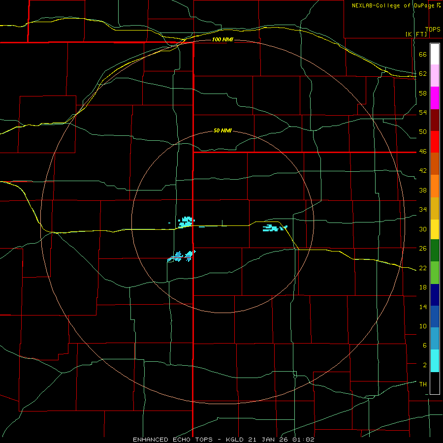Click the black TH threshold legend swatch
The image size is (443, 443).
435,383
